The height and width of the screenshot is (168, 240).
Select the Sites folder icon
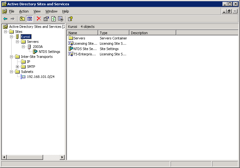point(11,32)
